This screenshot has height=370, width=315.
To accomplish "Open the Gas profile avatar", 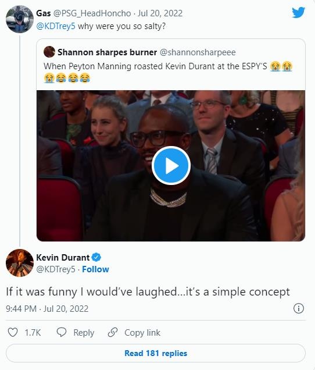I will [x=20, y=19].
